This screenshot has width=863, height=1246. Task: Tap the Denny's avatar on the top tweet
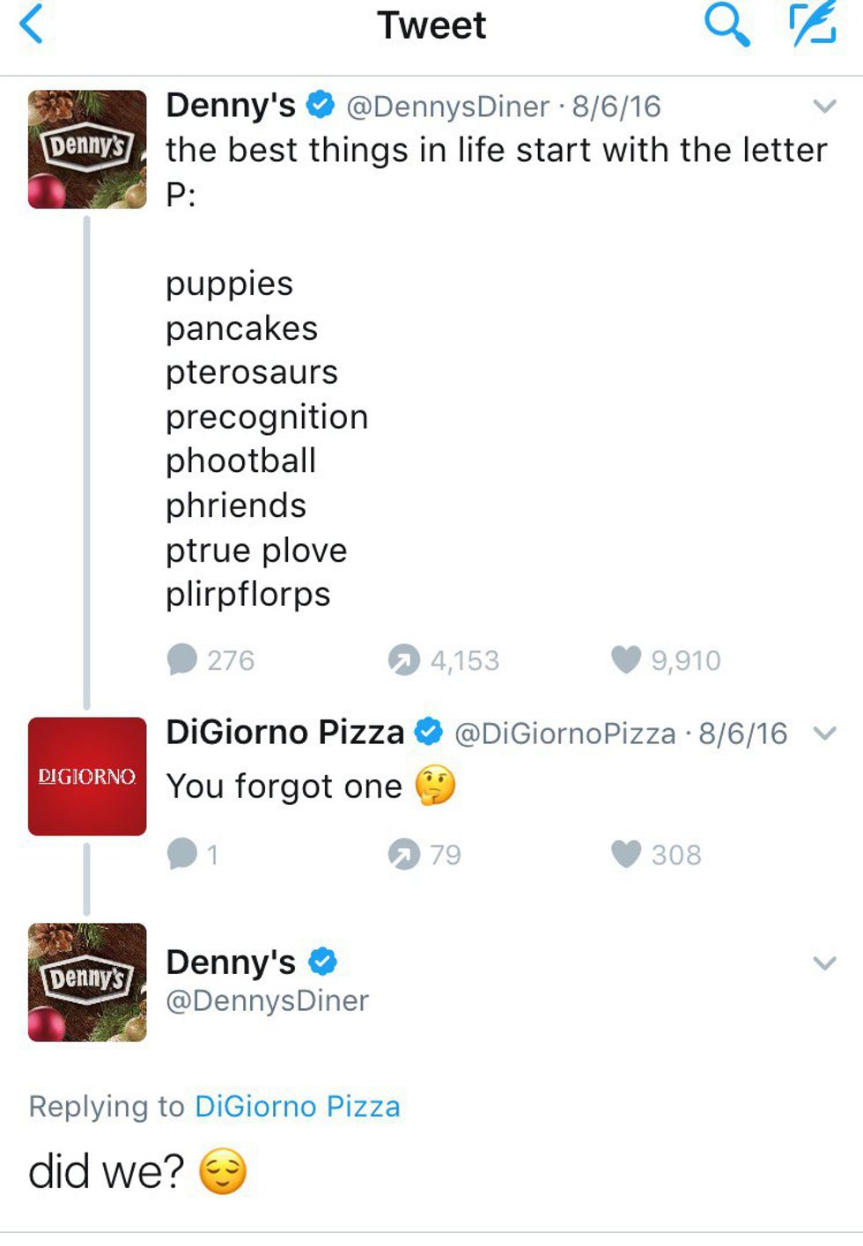pyautogui.click(x=87, y=149)
